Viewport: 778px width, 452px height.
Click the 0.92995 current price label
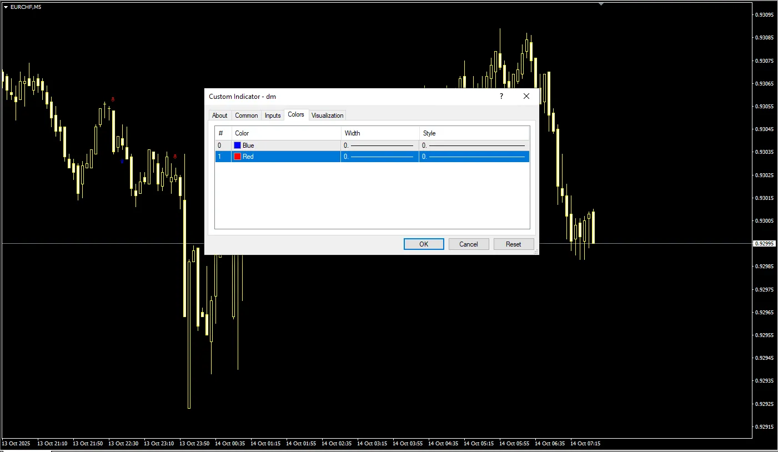point(764,244)
